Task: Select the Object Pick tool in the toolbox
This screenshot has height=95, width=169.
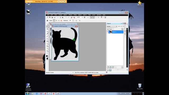Action: point(47,24)
